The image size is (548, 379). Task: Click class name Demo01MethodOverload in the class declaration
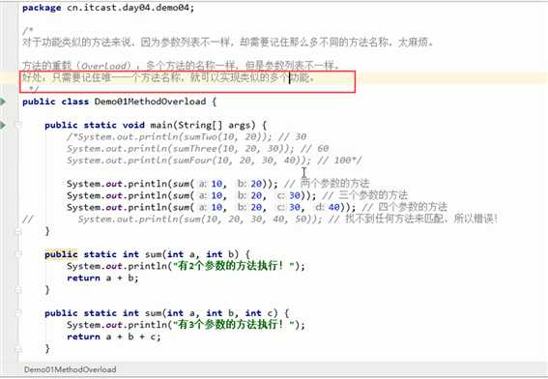[150, 102]
